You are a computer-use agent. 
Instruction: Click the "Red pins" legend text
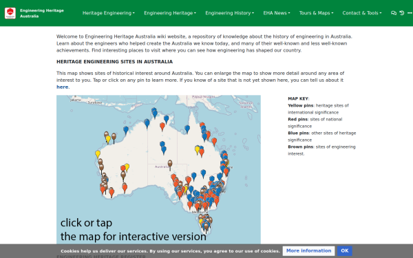pos(298,119)
